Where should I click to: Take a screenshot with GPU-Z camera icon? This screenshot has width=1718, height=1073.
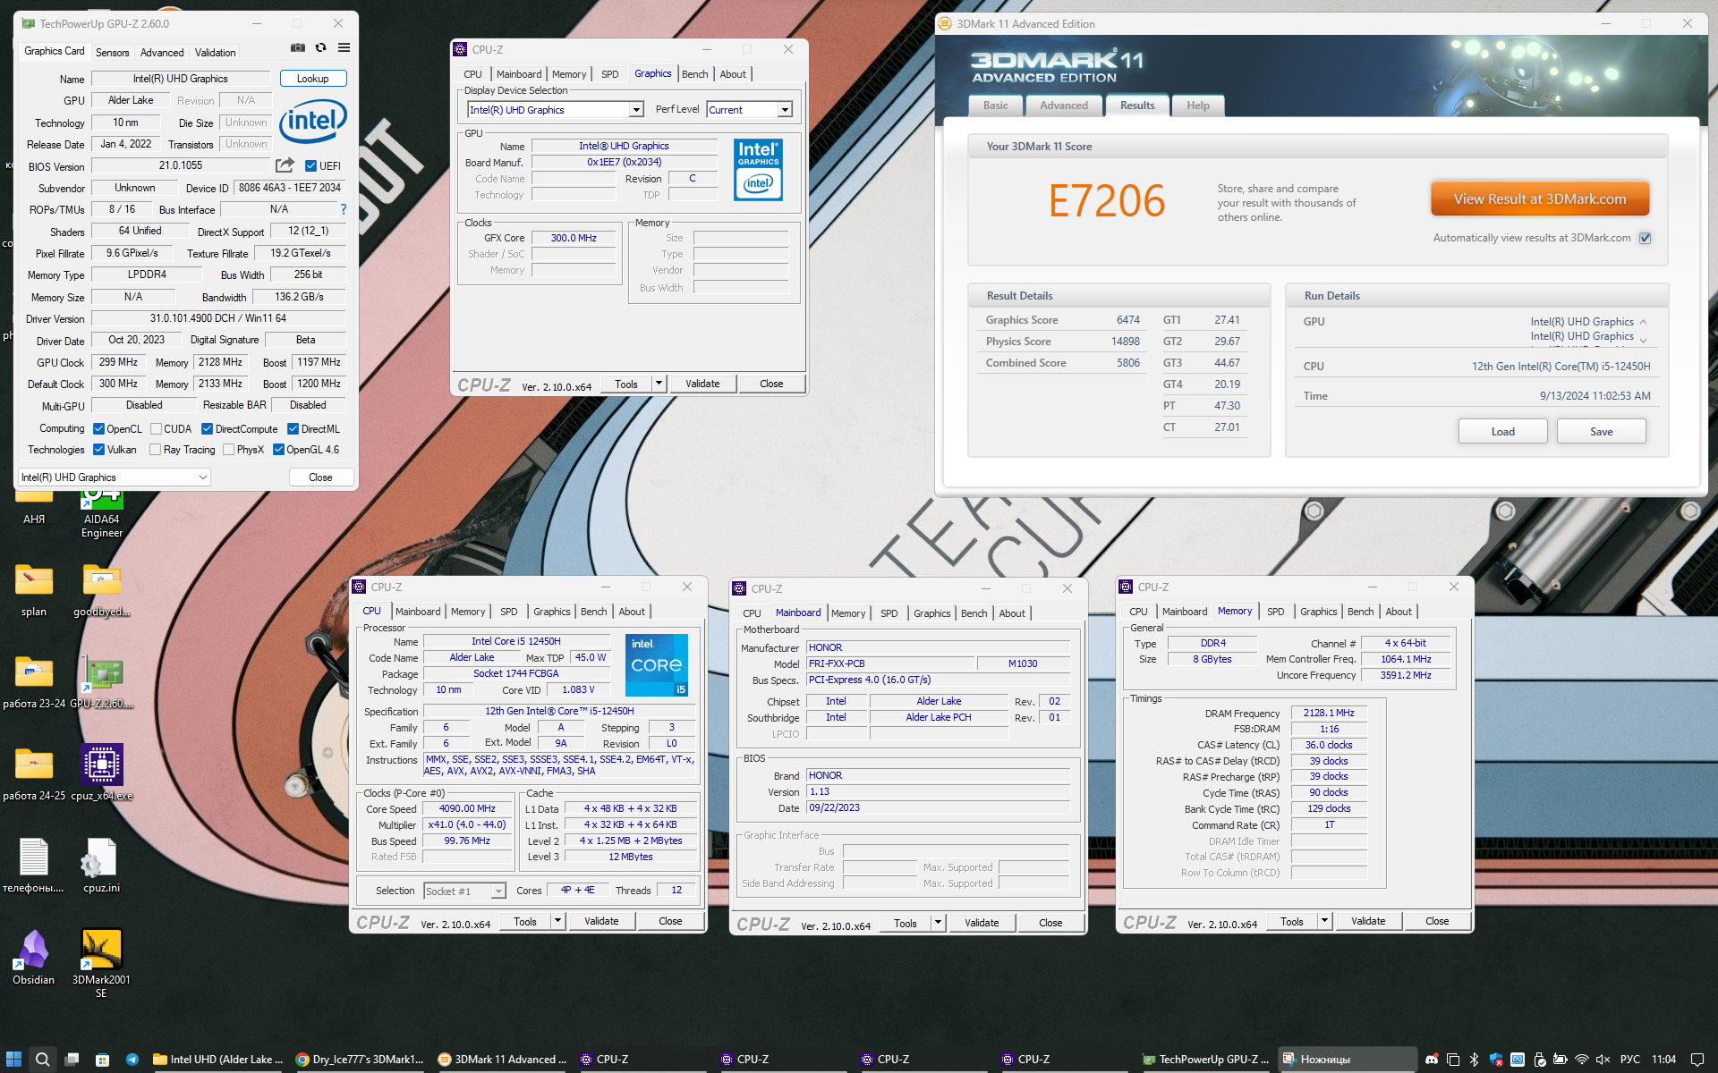298,48
